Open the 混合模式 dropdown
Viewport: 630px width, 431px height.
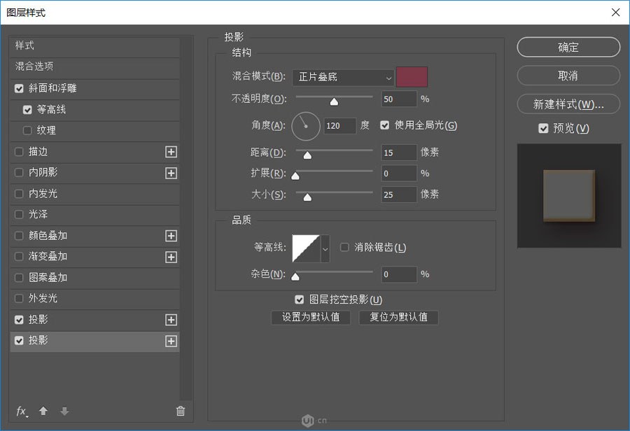(342, 78)
